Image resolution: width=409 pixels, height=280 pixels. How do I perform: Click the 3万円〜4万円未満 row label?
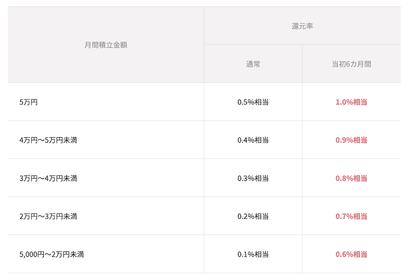[48, 178]
